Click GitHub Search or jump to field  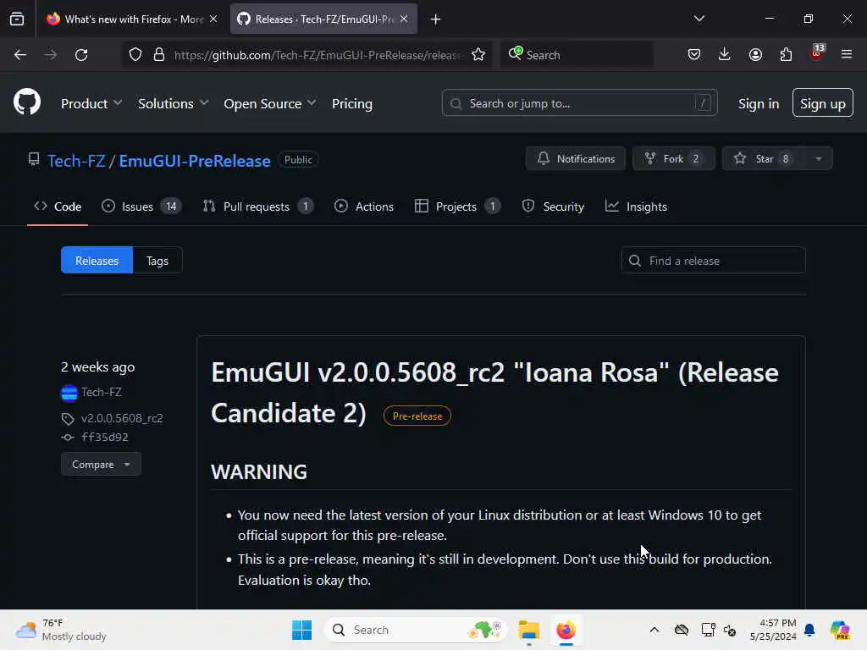click(579, 102)
